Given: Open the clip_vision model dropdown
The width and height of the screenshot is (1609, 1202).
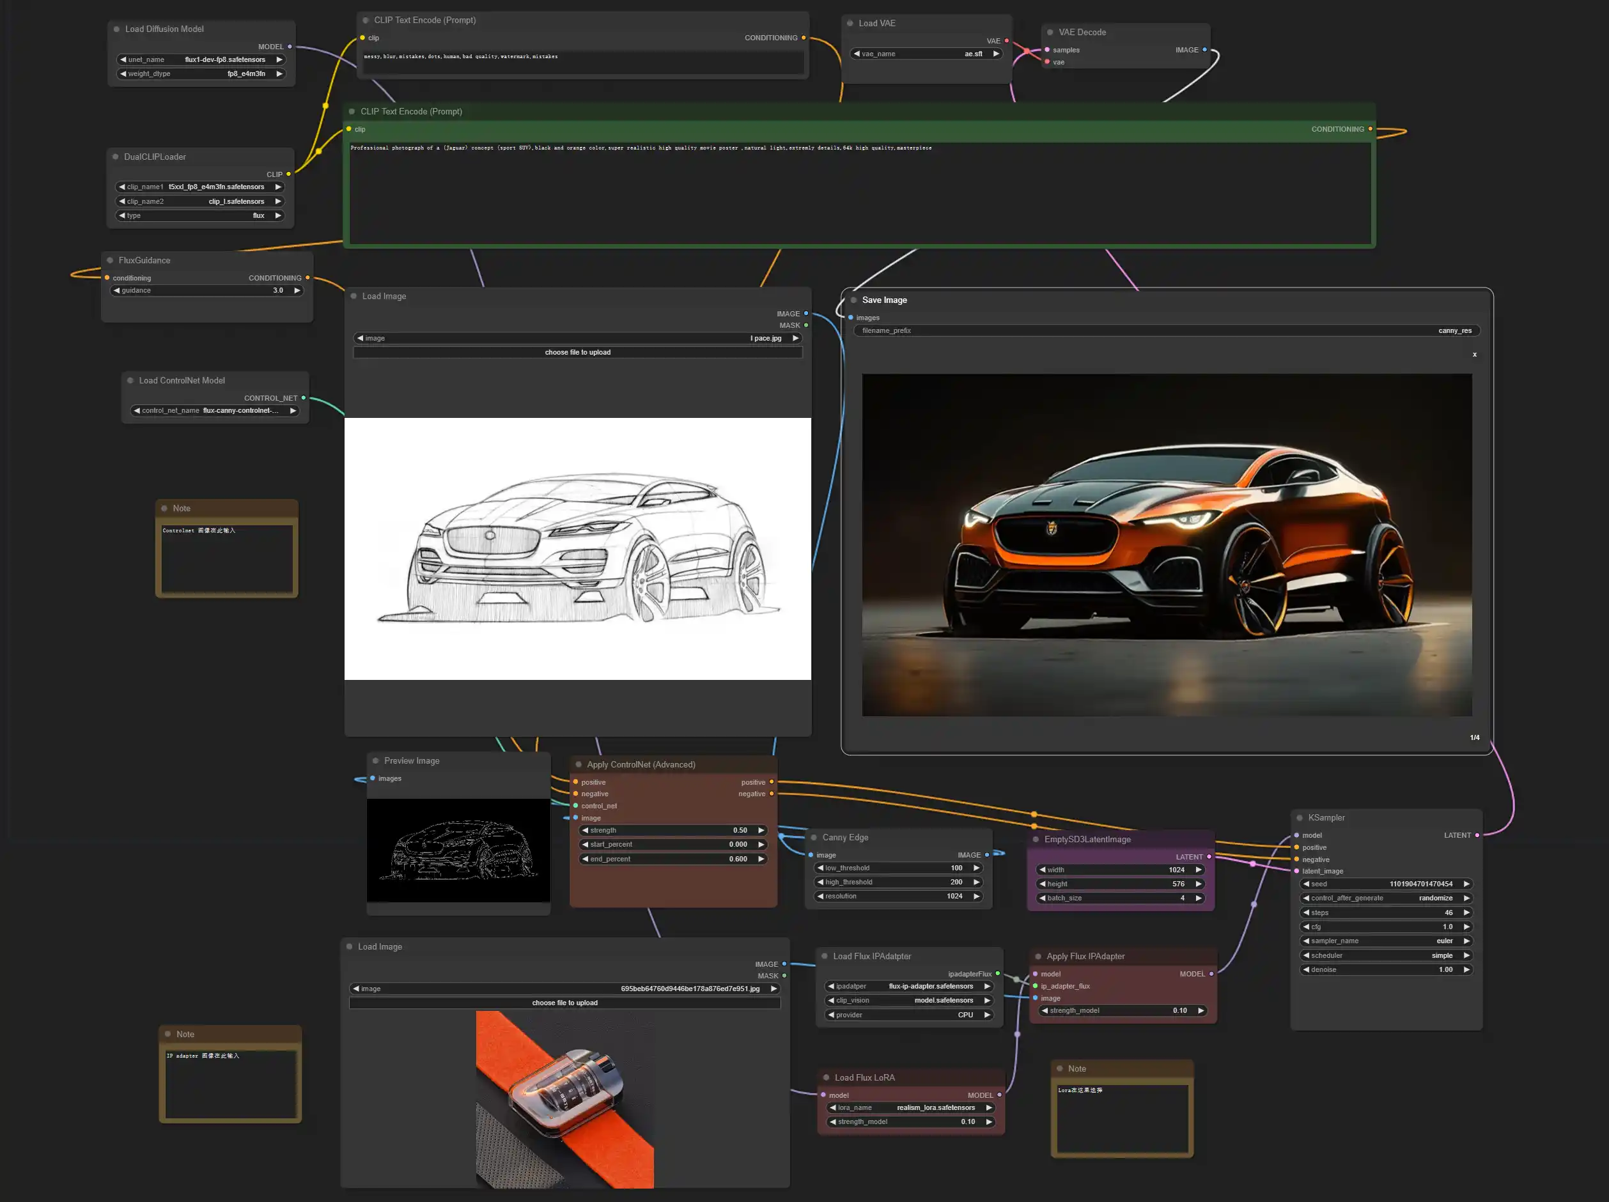Looking at the screenshot, I should (x=909, y=1001).
